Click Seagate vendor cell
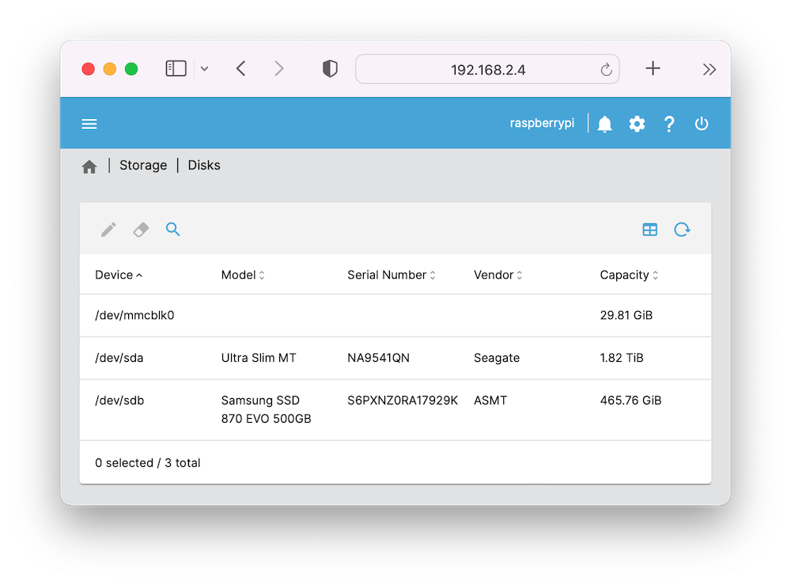Image resolution: width=791 pixels, height=585 pixels. coord(497,358)
